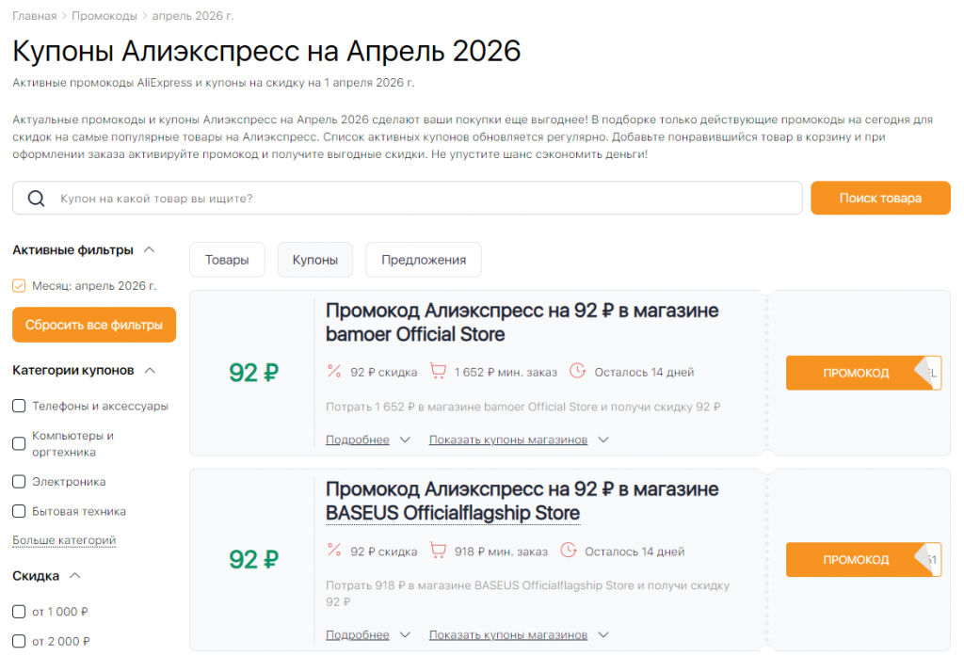Open the Больше категорий link
The width and height of the screenshot is (964, 656).
coord(62,539)
